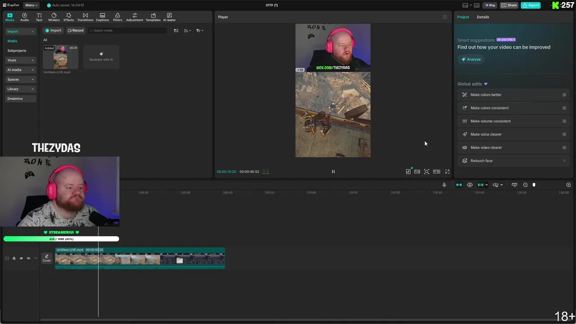
Task: Pause playback in the player
Action: click(333, 171)
